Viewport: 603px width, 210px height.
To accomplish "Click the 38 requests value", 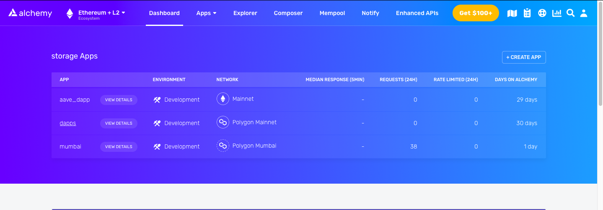I will [414, 146].
